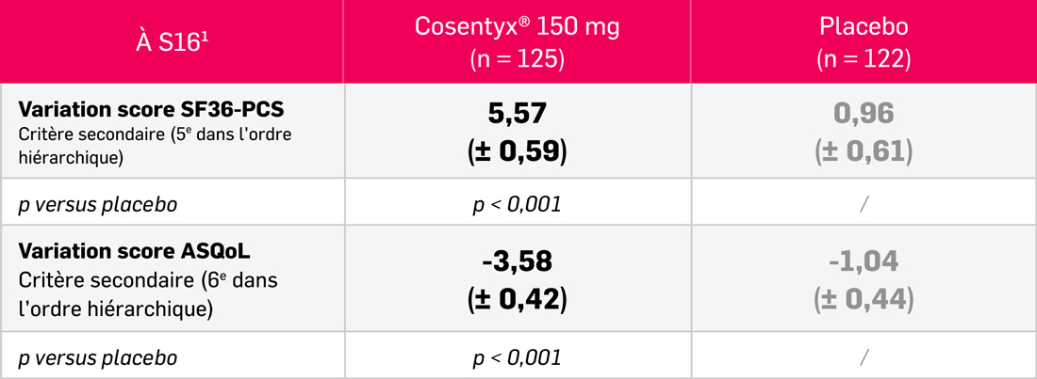Select the -3,58 ASQoL value
The image size is (1037, 379).
(517, 261)
